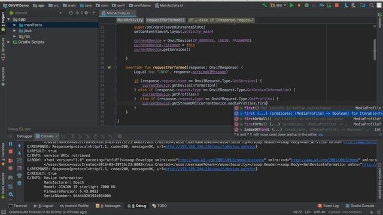
Task: Expand the manifests folder
Action: point(14,25)
